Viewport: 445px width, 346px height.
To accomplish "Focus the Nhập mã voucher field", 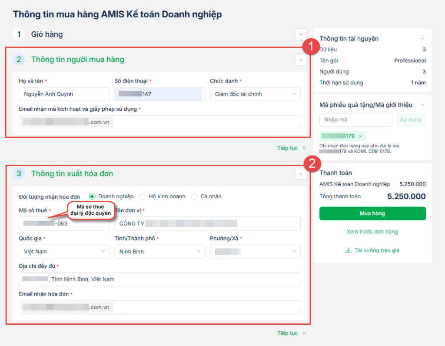I will (356, 120).
